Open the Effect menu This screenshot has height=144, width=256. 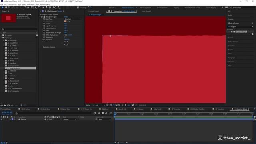[x=24, y=4]
